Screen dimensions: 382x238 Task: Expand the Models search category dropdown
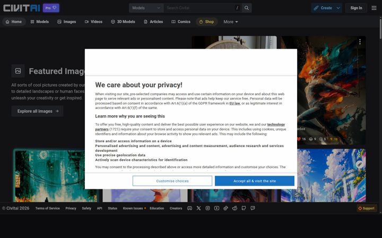(146, 8)
